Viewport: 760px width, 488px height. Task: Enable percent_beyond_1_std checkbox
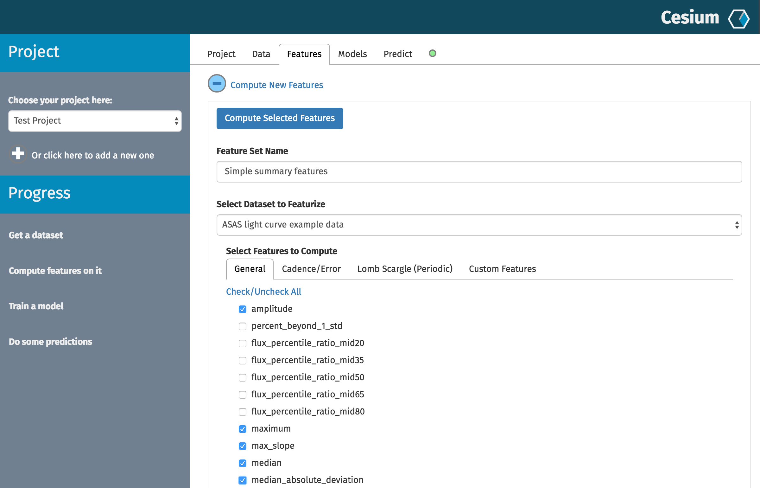[243, 326]
